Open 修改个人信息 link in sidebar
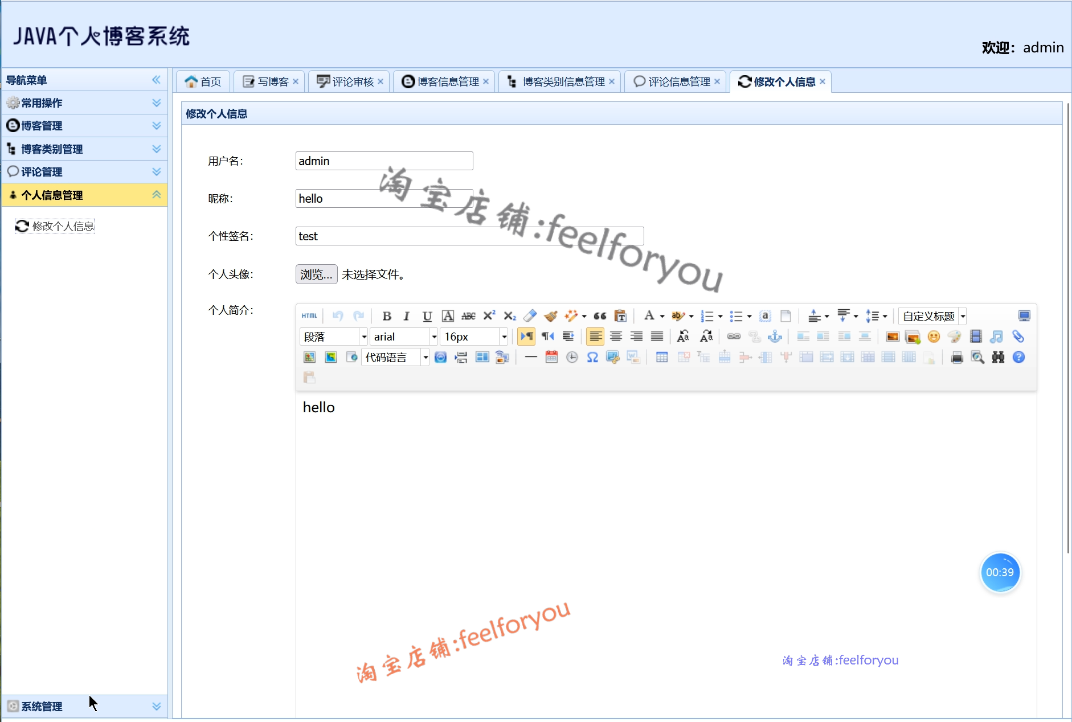 [x=55, y=226]
